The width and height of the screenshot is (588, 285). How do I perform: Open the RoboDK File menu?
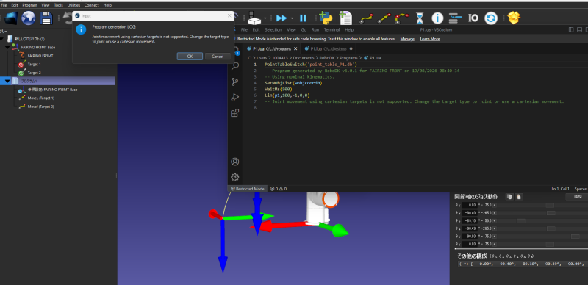point(4,5)
